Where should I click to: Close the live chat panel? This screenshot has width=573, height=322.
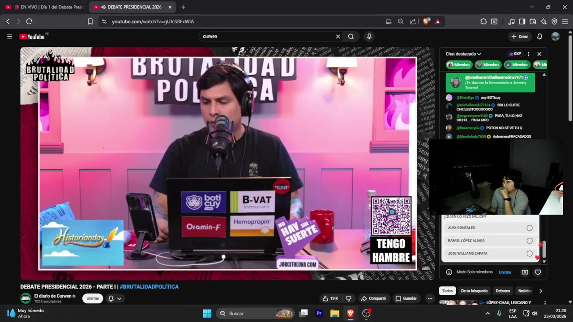tap(539, 54)
